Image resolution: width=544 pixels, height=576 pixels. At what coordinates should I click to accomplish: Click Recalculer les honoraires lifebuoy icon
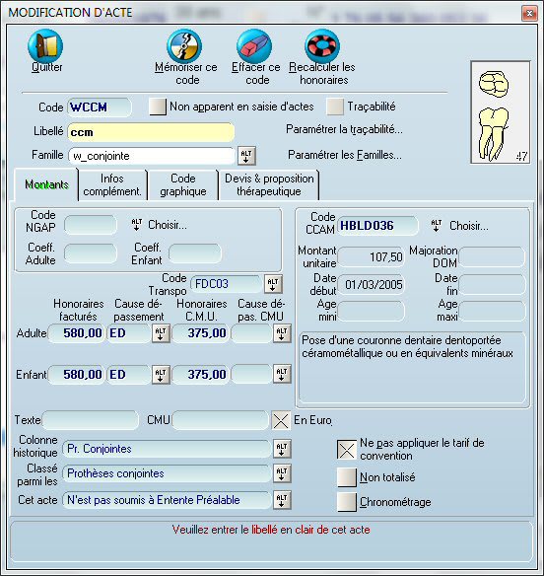[322, 46]
